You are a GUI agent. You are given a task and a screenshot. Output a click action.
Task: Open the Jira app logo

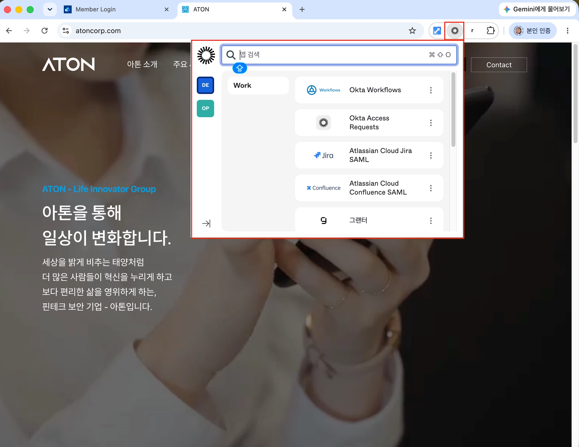click(x=323, y=155)
